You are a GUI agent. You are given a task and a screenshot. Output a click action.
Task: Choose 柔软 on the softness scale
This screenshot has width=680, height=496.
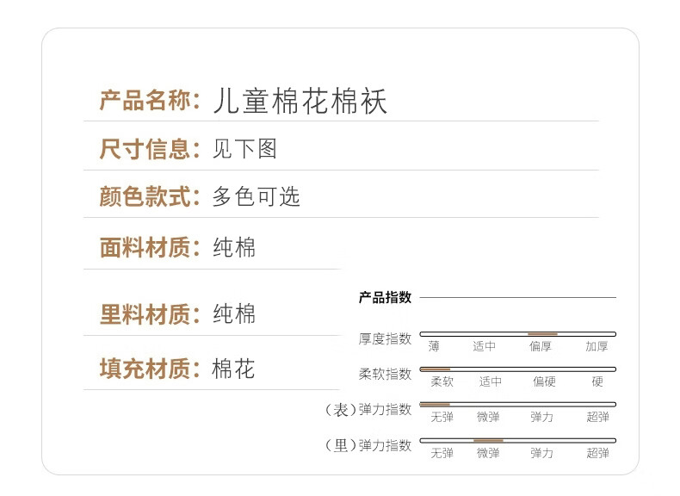(x=442, y=381)
